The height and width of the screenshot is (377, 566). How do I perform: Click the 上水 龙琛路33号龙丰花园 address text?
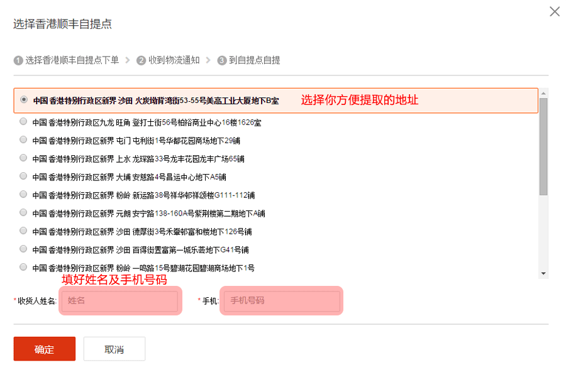click(138, 159)
